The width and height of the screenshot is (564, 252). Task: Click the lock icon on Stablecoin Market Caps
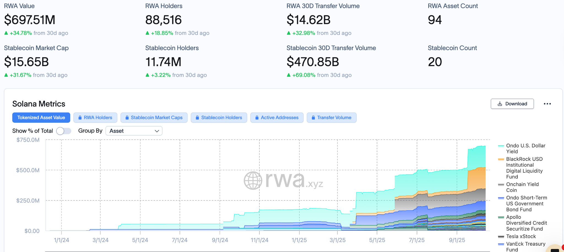(x=127, y=117)
